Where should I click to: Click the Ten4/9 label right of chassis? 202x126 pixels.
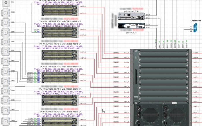195,57
